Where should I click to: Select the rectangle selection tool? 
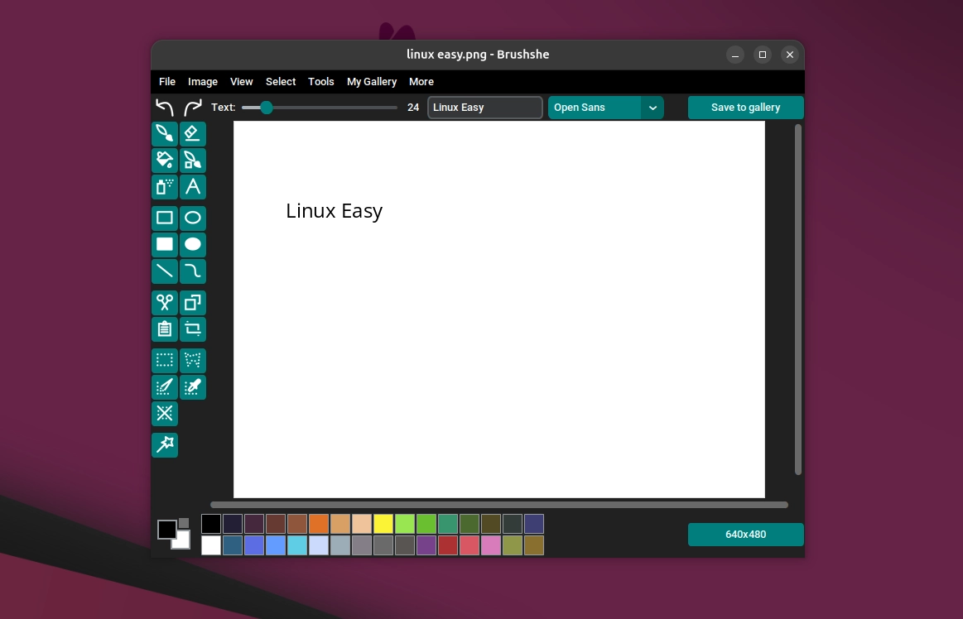tap(165, 361)
